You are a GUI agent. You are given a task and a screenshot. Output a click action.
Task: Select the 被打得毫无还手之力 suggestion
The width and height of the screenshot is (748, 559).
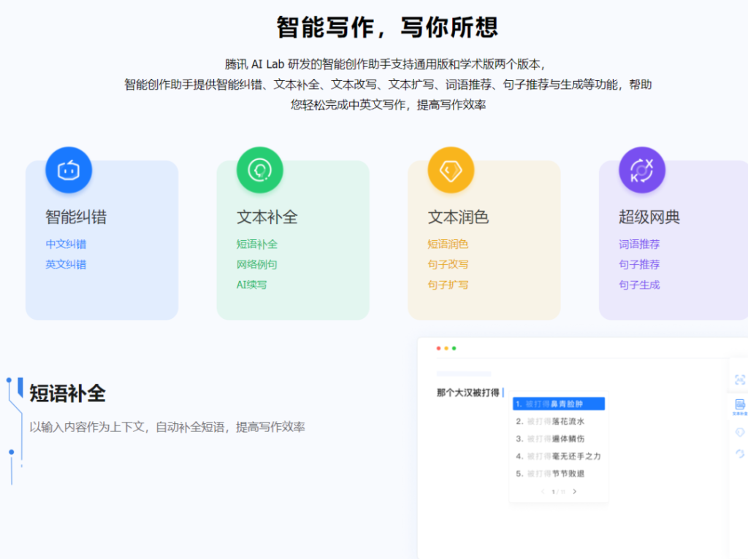[558, 456]
